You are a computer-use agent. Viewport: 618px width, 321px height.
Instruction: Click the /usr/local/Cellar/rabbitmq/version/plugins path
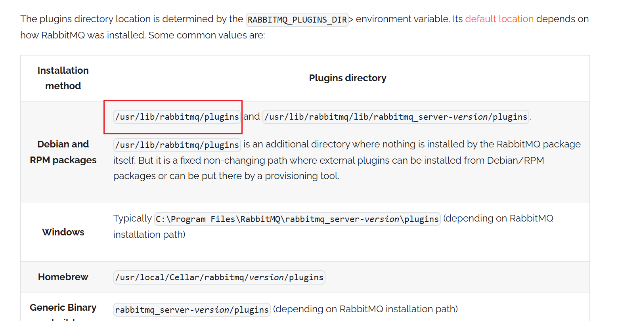(219, 277)
